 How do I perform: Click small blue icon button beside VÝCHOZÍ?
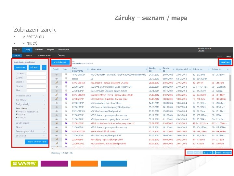coord(44,67)
